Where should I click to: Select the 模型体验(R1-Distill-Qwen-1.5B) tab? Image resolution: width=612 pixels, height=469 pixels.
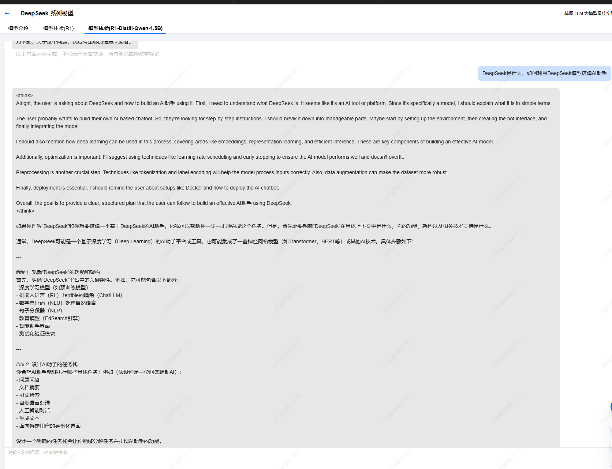pyautogui.click(x=125, y=28)
